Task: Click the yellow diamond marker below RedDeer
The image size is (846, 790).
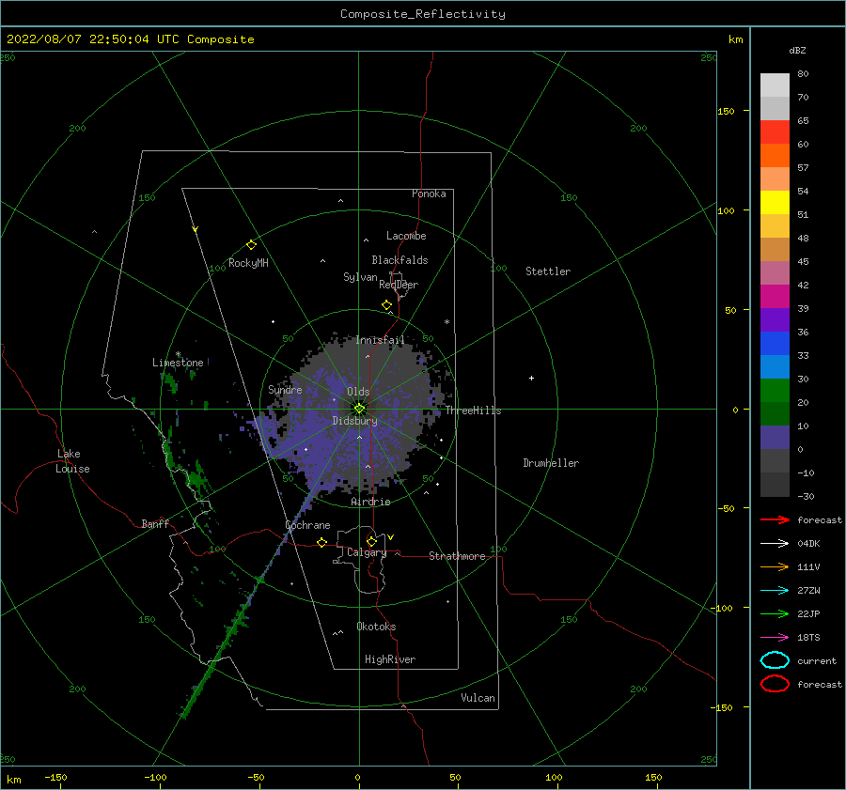Action: pyautogui.click(x=386, y=304)
